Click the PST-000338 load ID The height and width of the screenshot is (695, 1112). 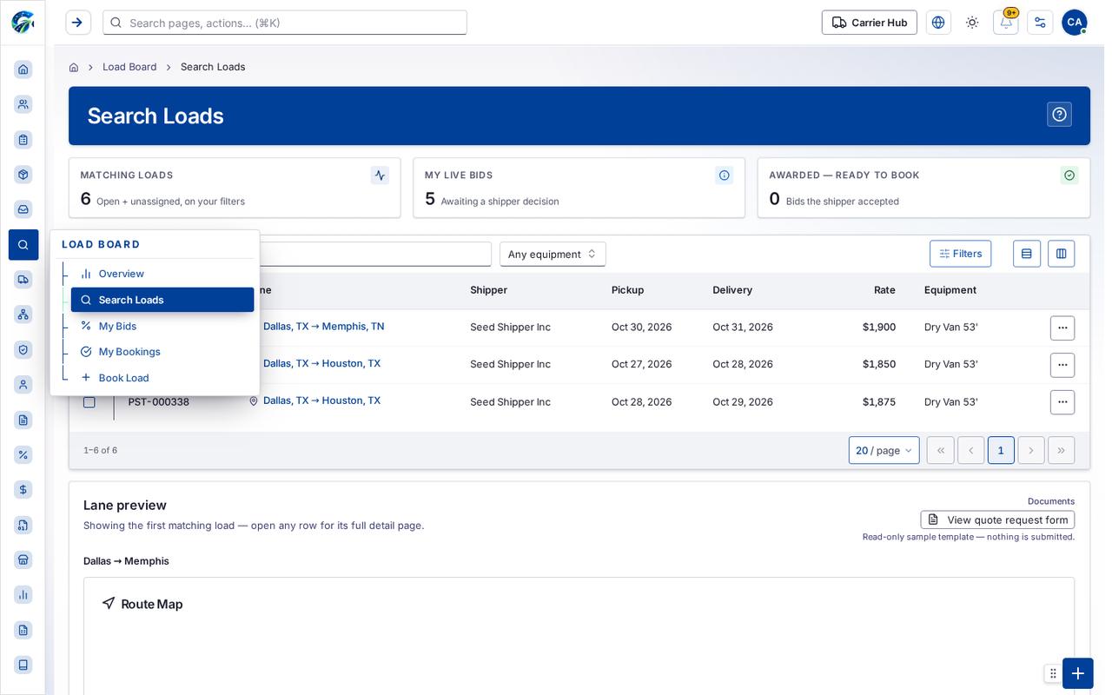tap(159, 402)
